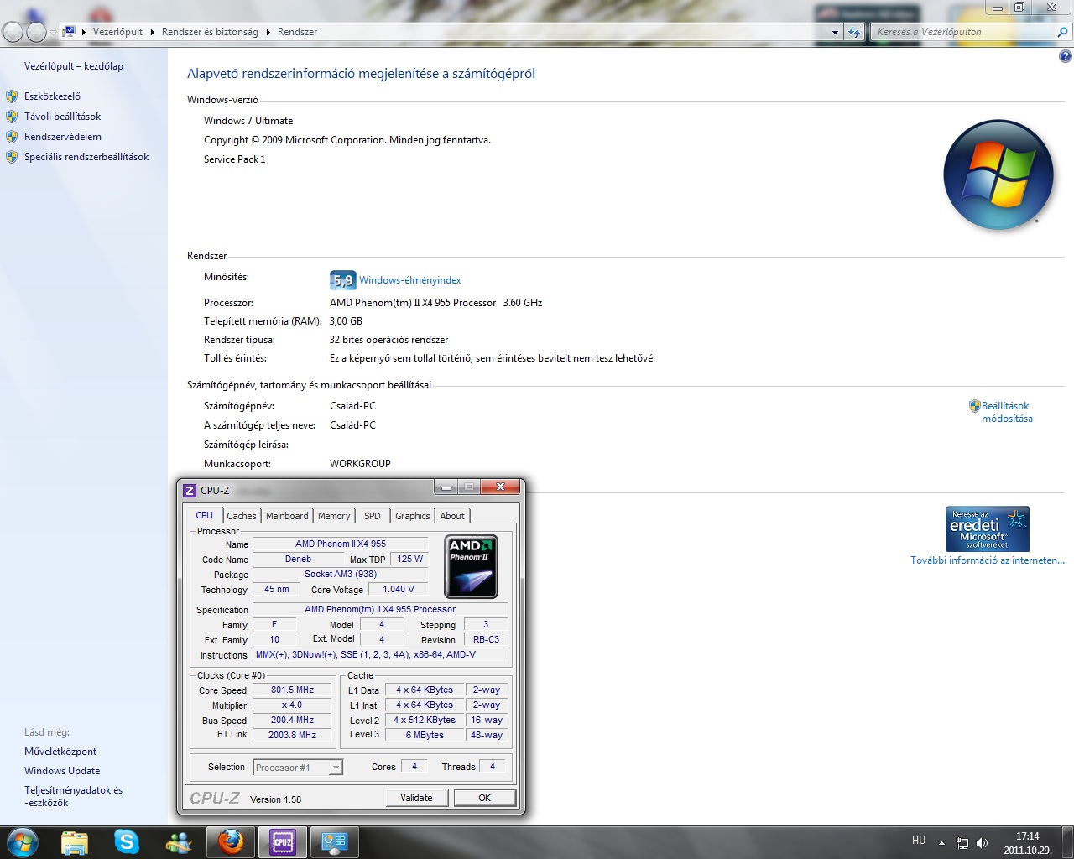Click Beállítások módosítása link
Viewport: 1074px width, 859px height.
point(1007,412)
